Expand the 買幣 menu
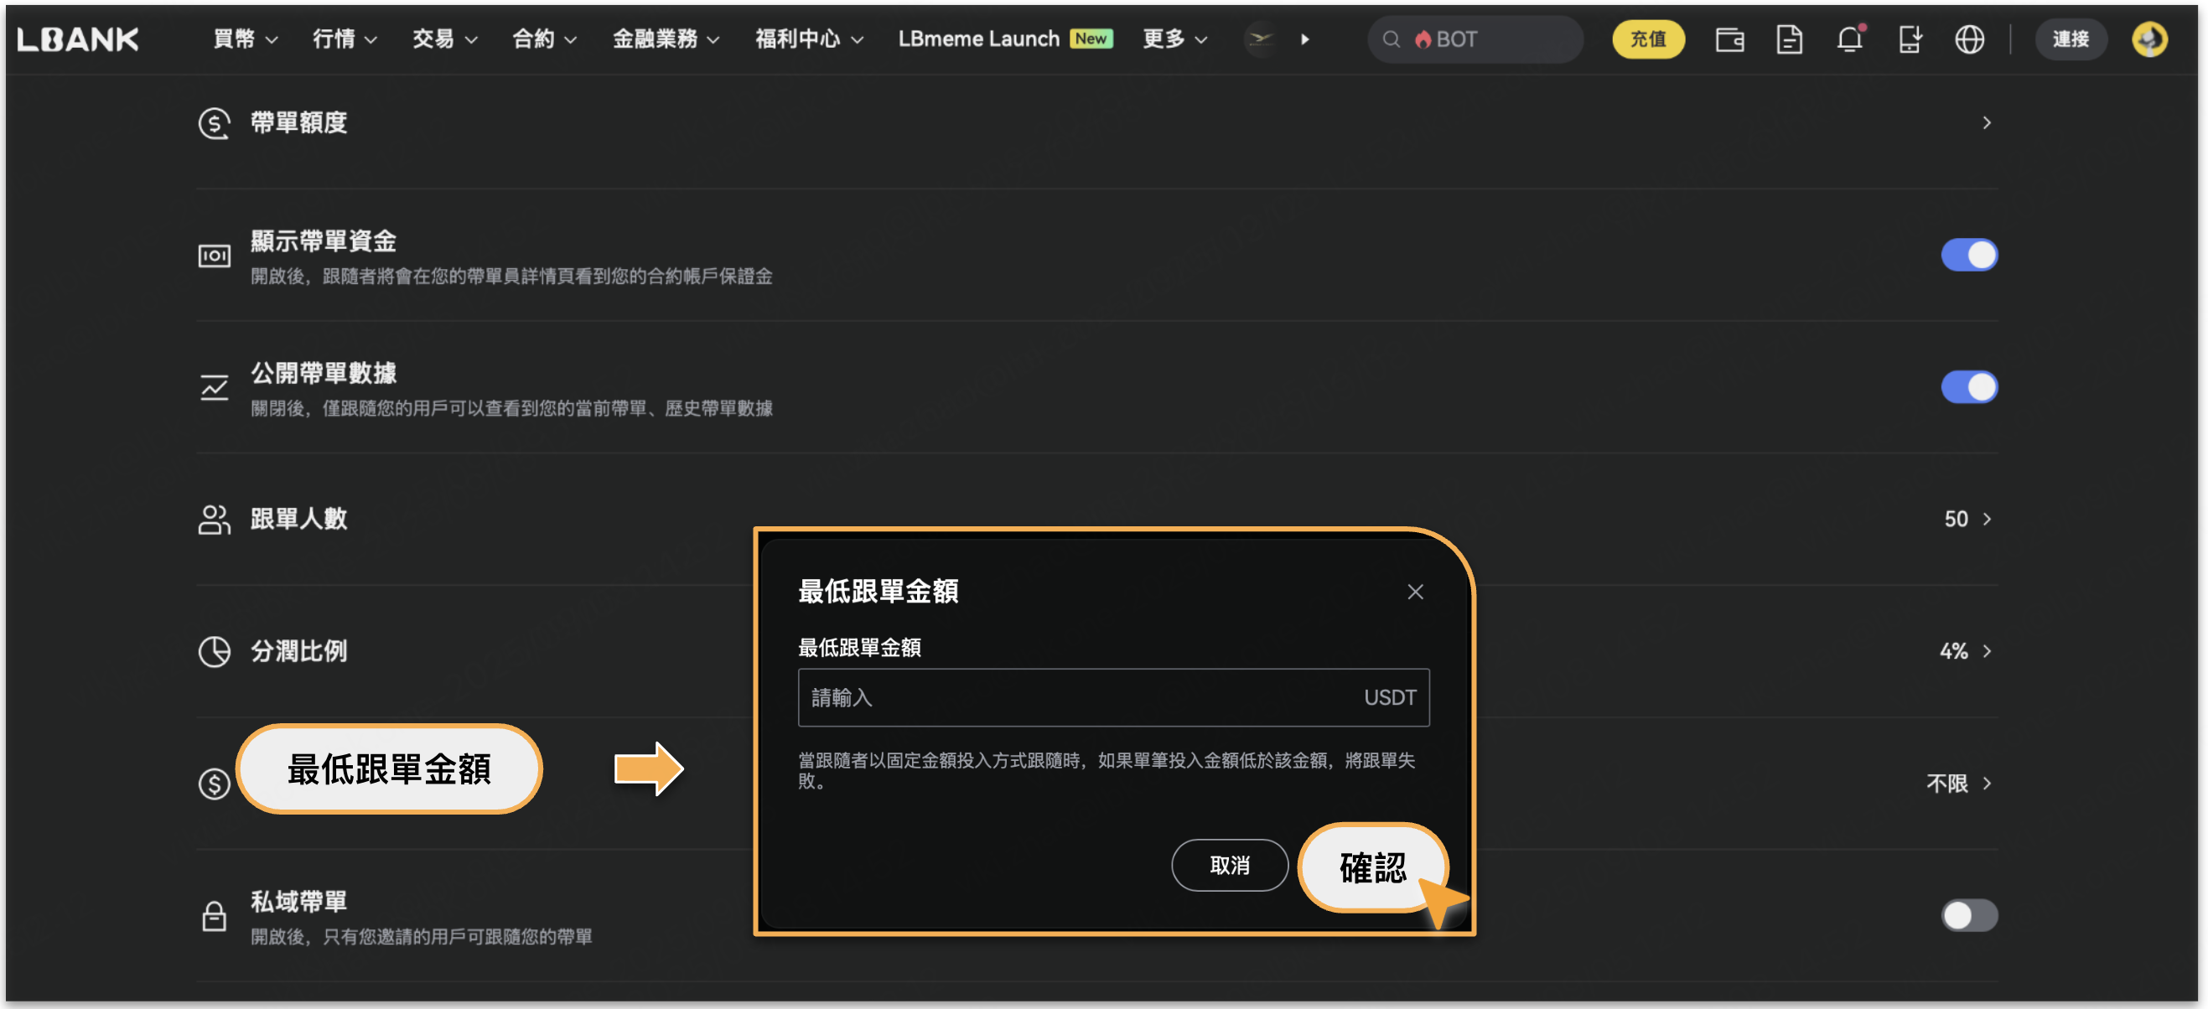The width and height of the screenshot is (2208, 1009). pyautogui.click(x=245, y=39)
